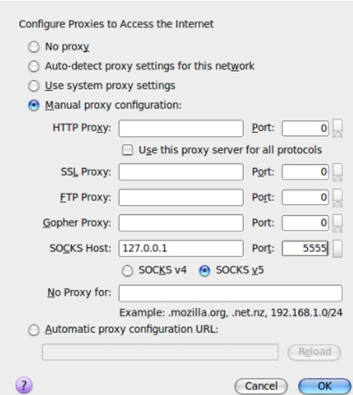353x395 pixels.
Task: Select SOCKS v5 radio button
Action: coord(204,271)
